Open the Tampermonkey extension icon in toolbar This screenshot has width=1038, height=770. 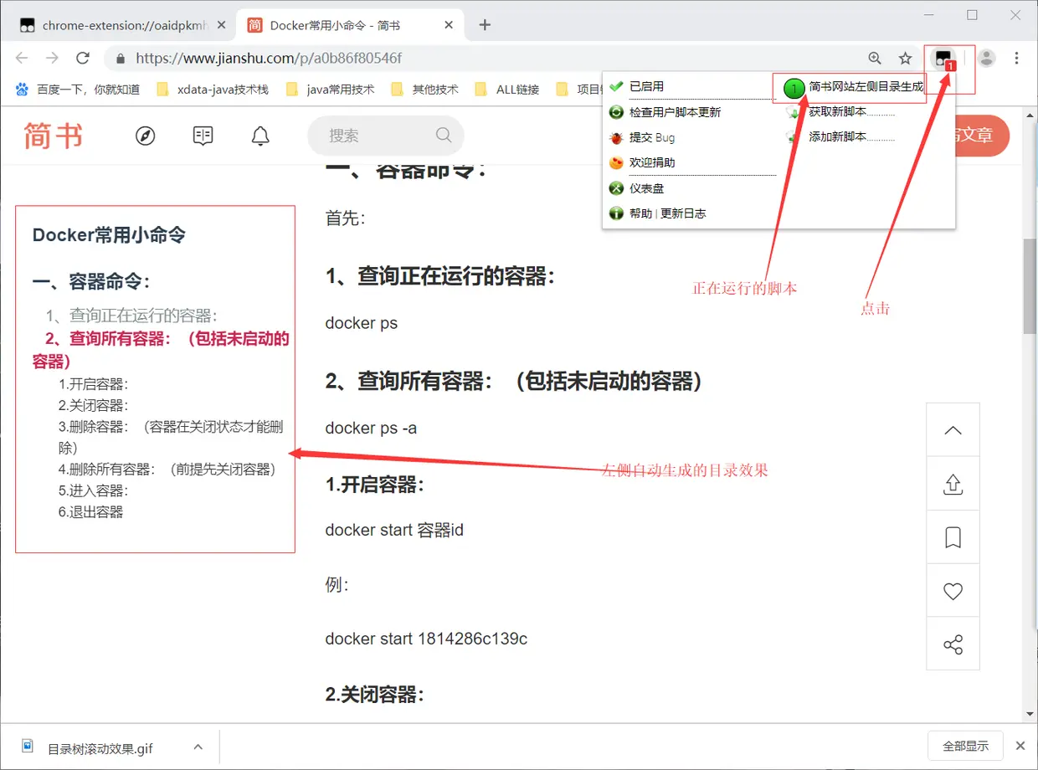pyautogui.click(x=944, y=59)
